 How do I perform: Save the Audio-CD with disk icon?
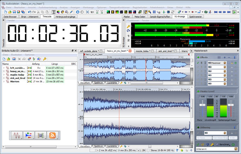point(14,59)
